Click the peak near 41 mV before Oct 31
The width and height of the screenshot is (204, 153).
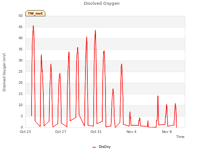pos(87,37)
